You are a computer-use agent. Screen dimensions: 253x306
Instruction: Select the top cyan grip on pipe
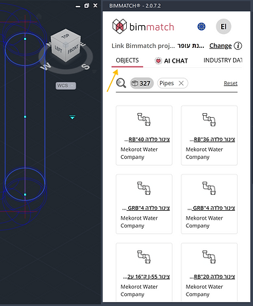tap(25, 39)
